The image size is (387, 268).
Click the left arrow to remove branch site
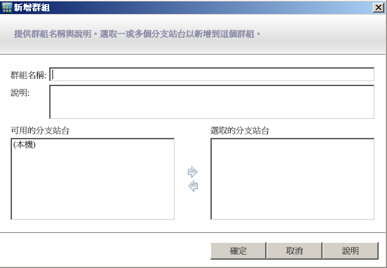(x=193, y=185)
